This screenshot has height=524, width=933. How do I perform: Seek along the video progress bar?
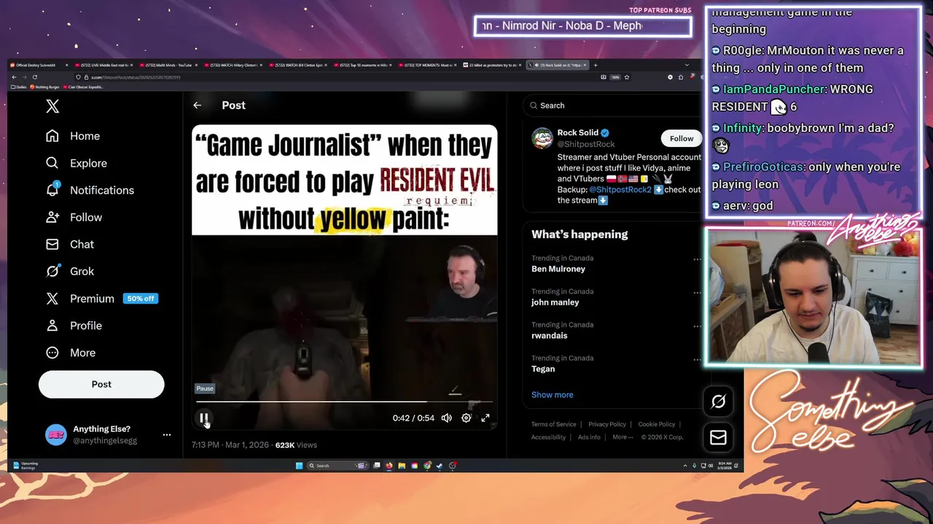click(x=344, y=401)
